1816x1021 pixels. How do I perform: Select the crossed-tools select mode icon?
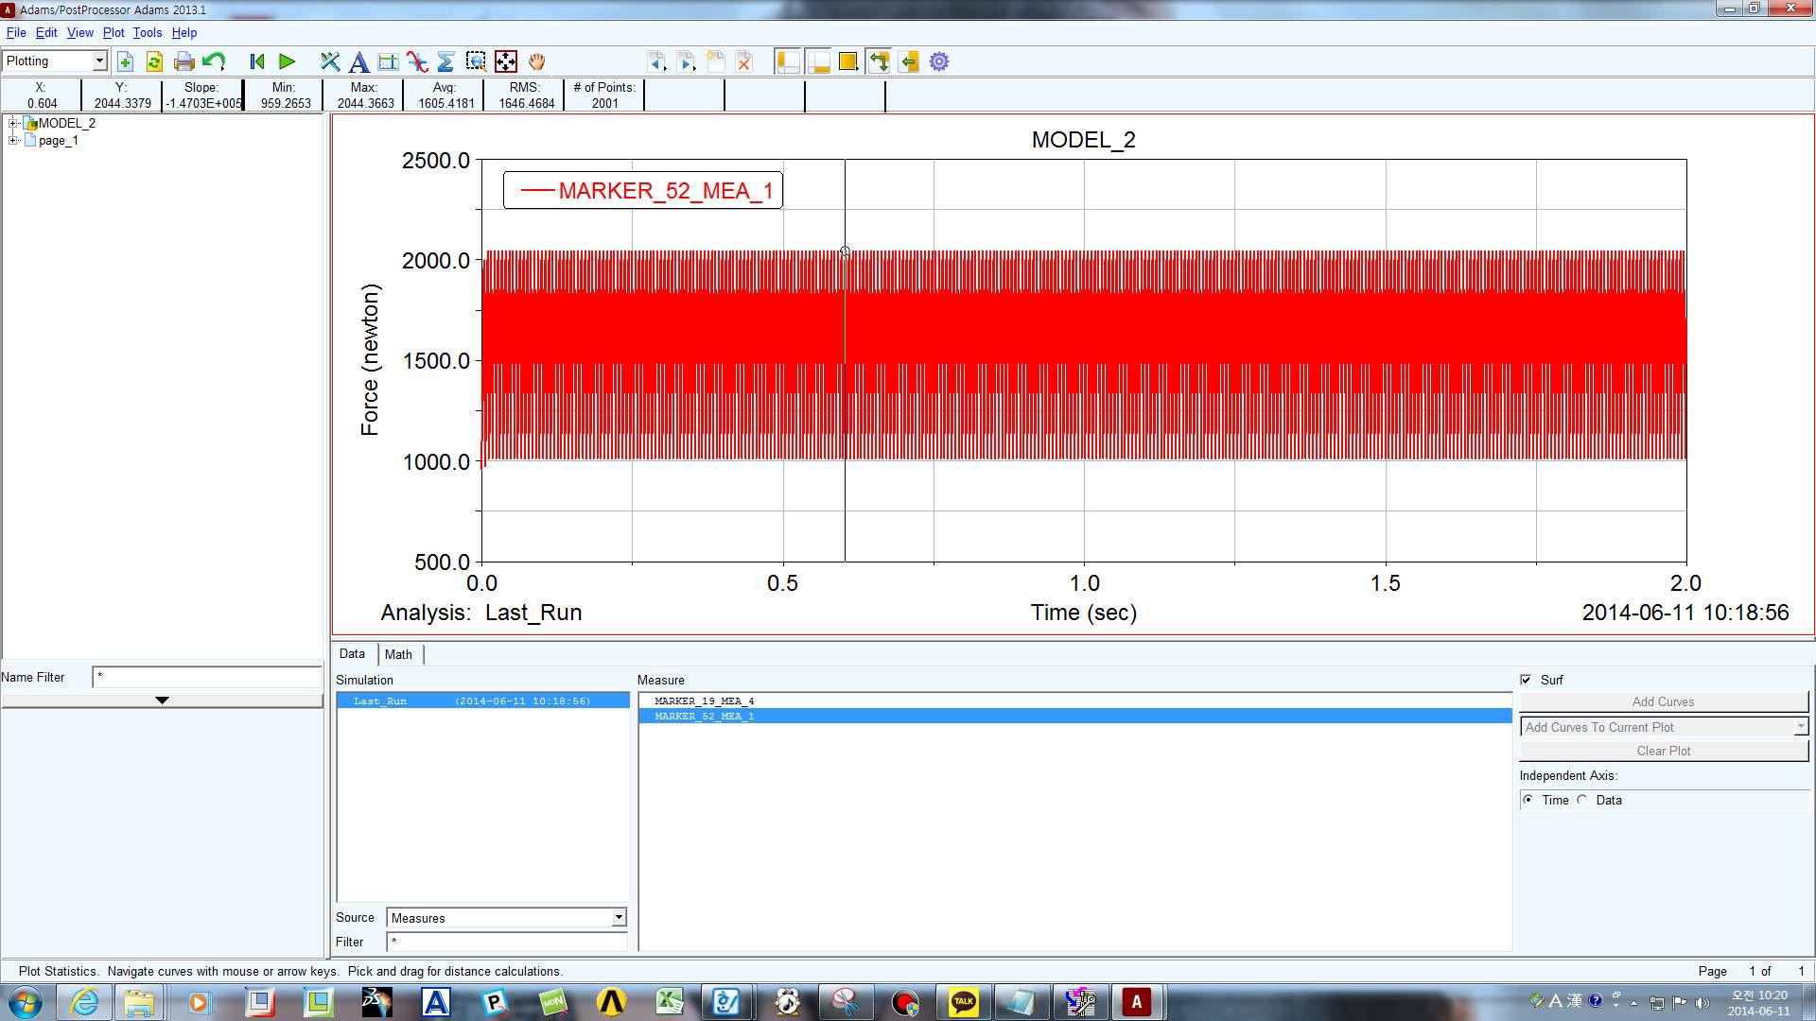[330, 62]
